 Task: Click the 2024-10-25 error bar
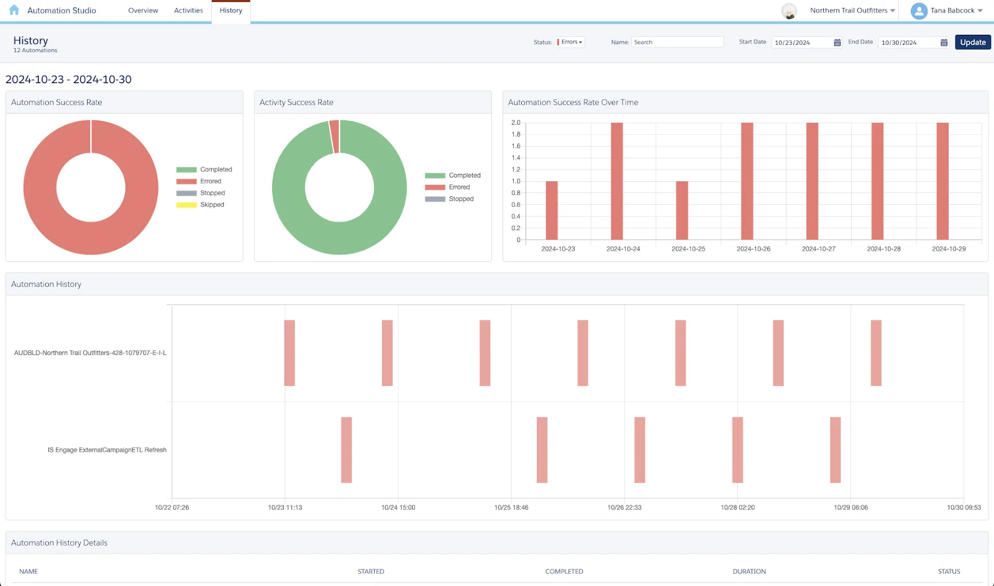click(682, 210)
